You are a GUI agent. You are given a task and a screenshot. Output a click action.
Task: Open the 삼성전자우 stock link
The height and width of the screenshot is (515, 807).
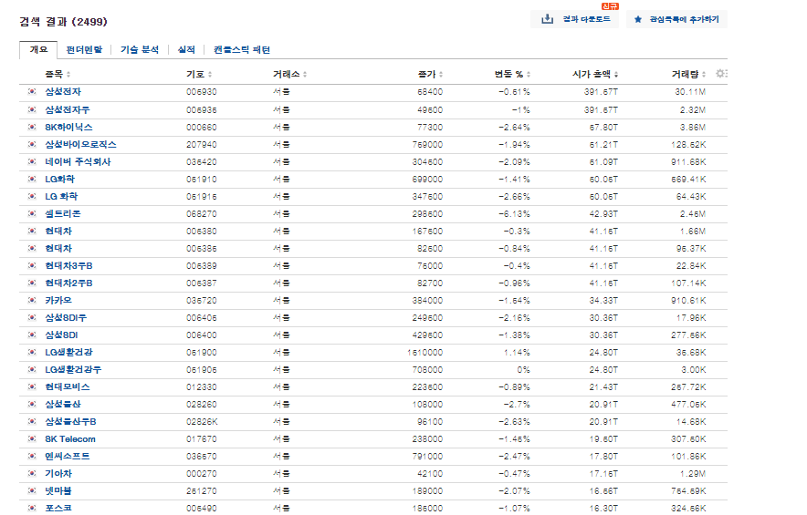click(68, 109)
